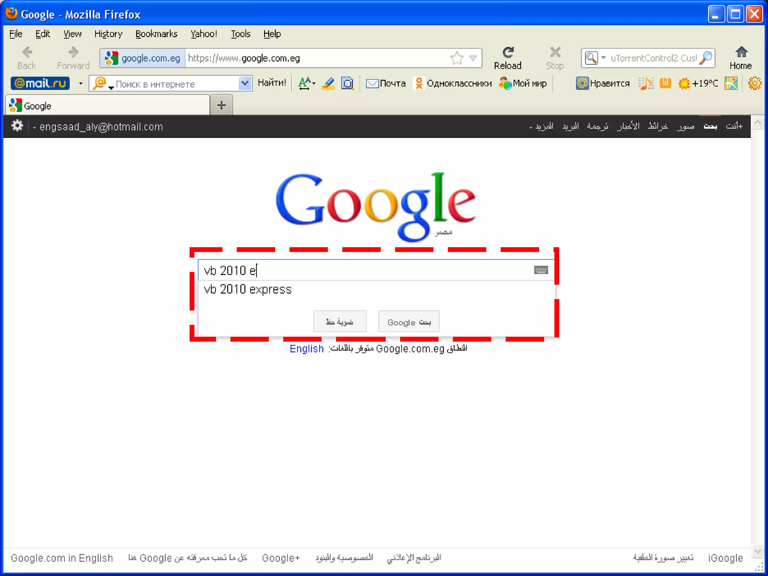
Task: Expand the address bar history dropdown arrow
Action: pos(473,58)
